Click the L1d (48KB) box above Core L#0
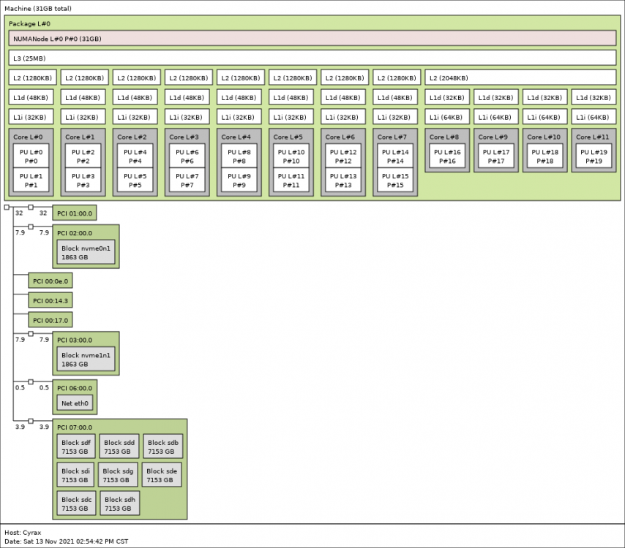 [x=31, y=97]
